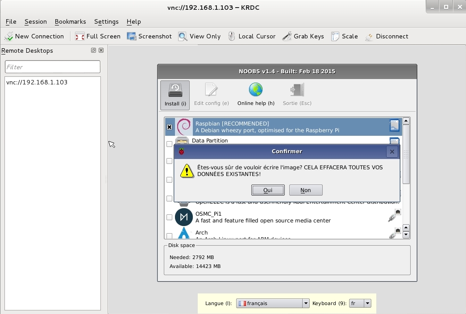Float the Remote Desktops panel
466x314 pixels.
click(93, 50)
